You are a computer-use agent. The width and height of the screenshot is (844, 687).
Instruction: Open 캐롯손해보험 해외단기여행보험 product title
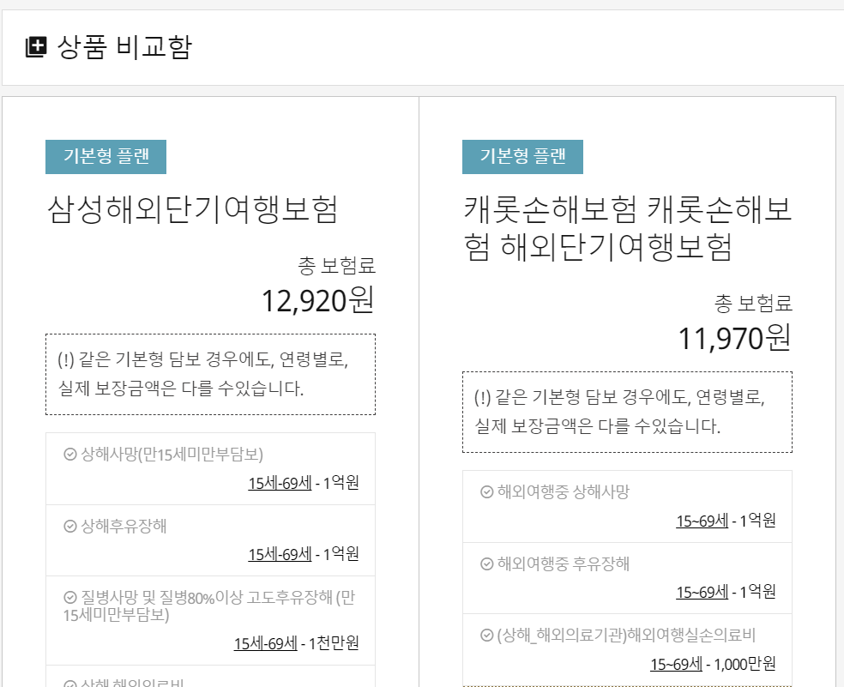click(x=627, y=228)
